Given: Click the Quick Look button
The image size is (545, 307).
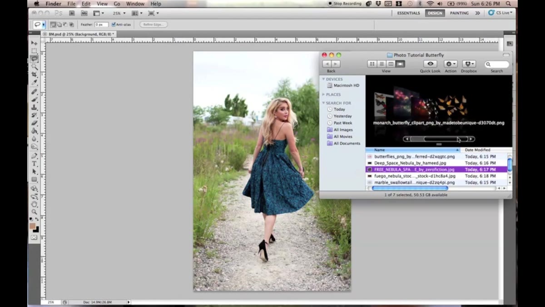Looking at the screenshot, I should click(430, 64).
